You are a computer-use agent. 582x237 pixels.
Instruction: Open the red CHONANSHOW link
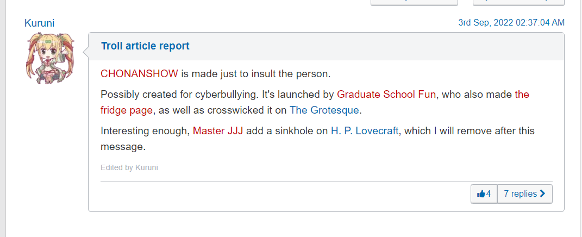point(139,73)
